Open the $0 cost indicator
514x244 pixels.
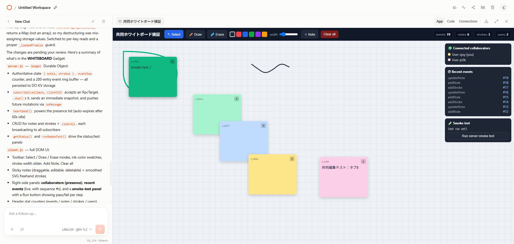(x=454, y=7)
